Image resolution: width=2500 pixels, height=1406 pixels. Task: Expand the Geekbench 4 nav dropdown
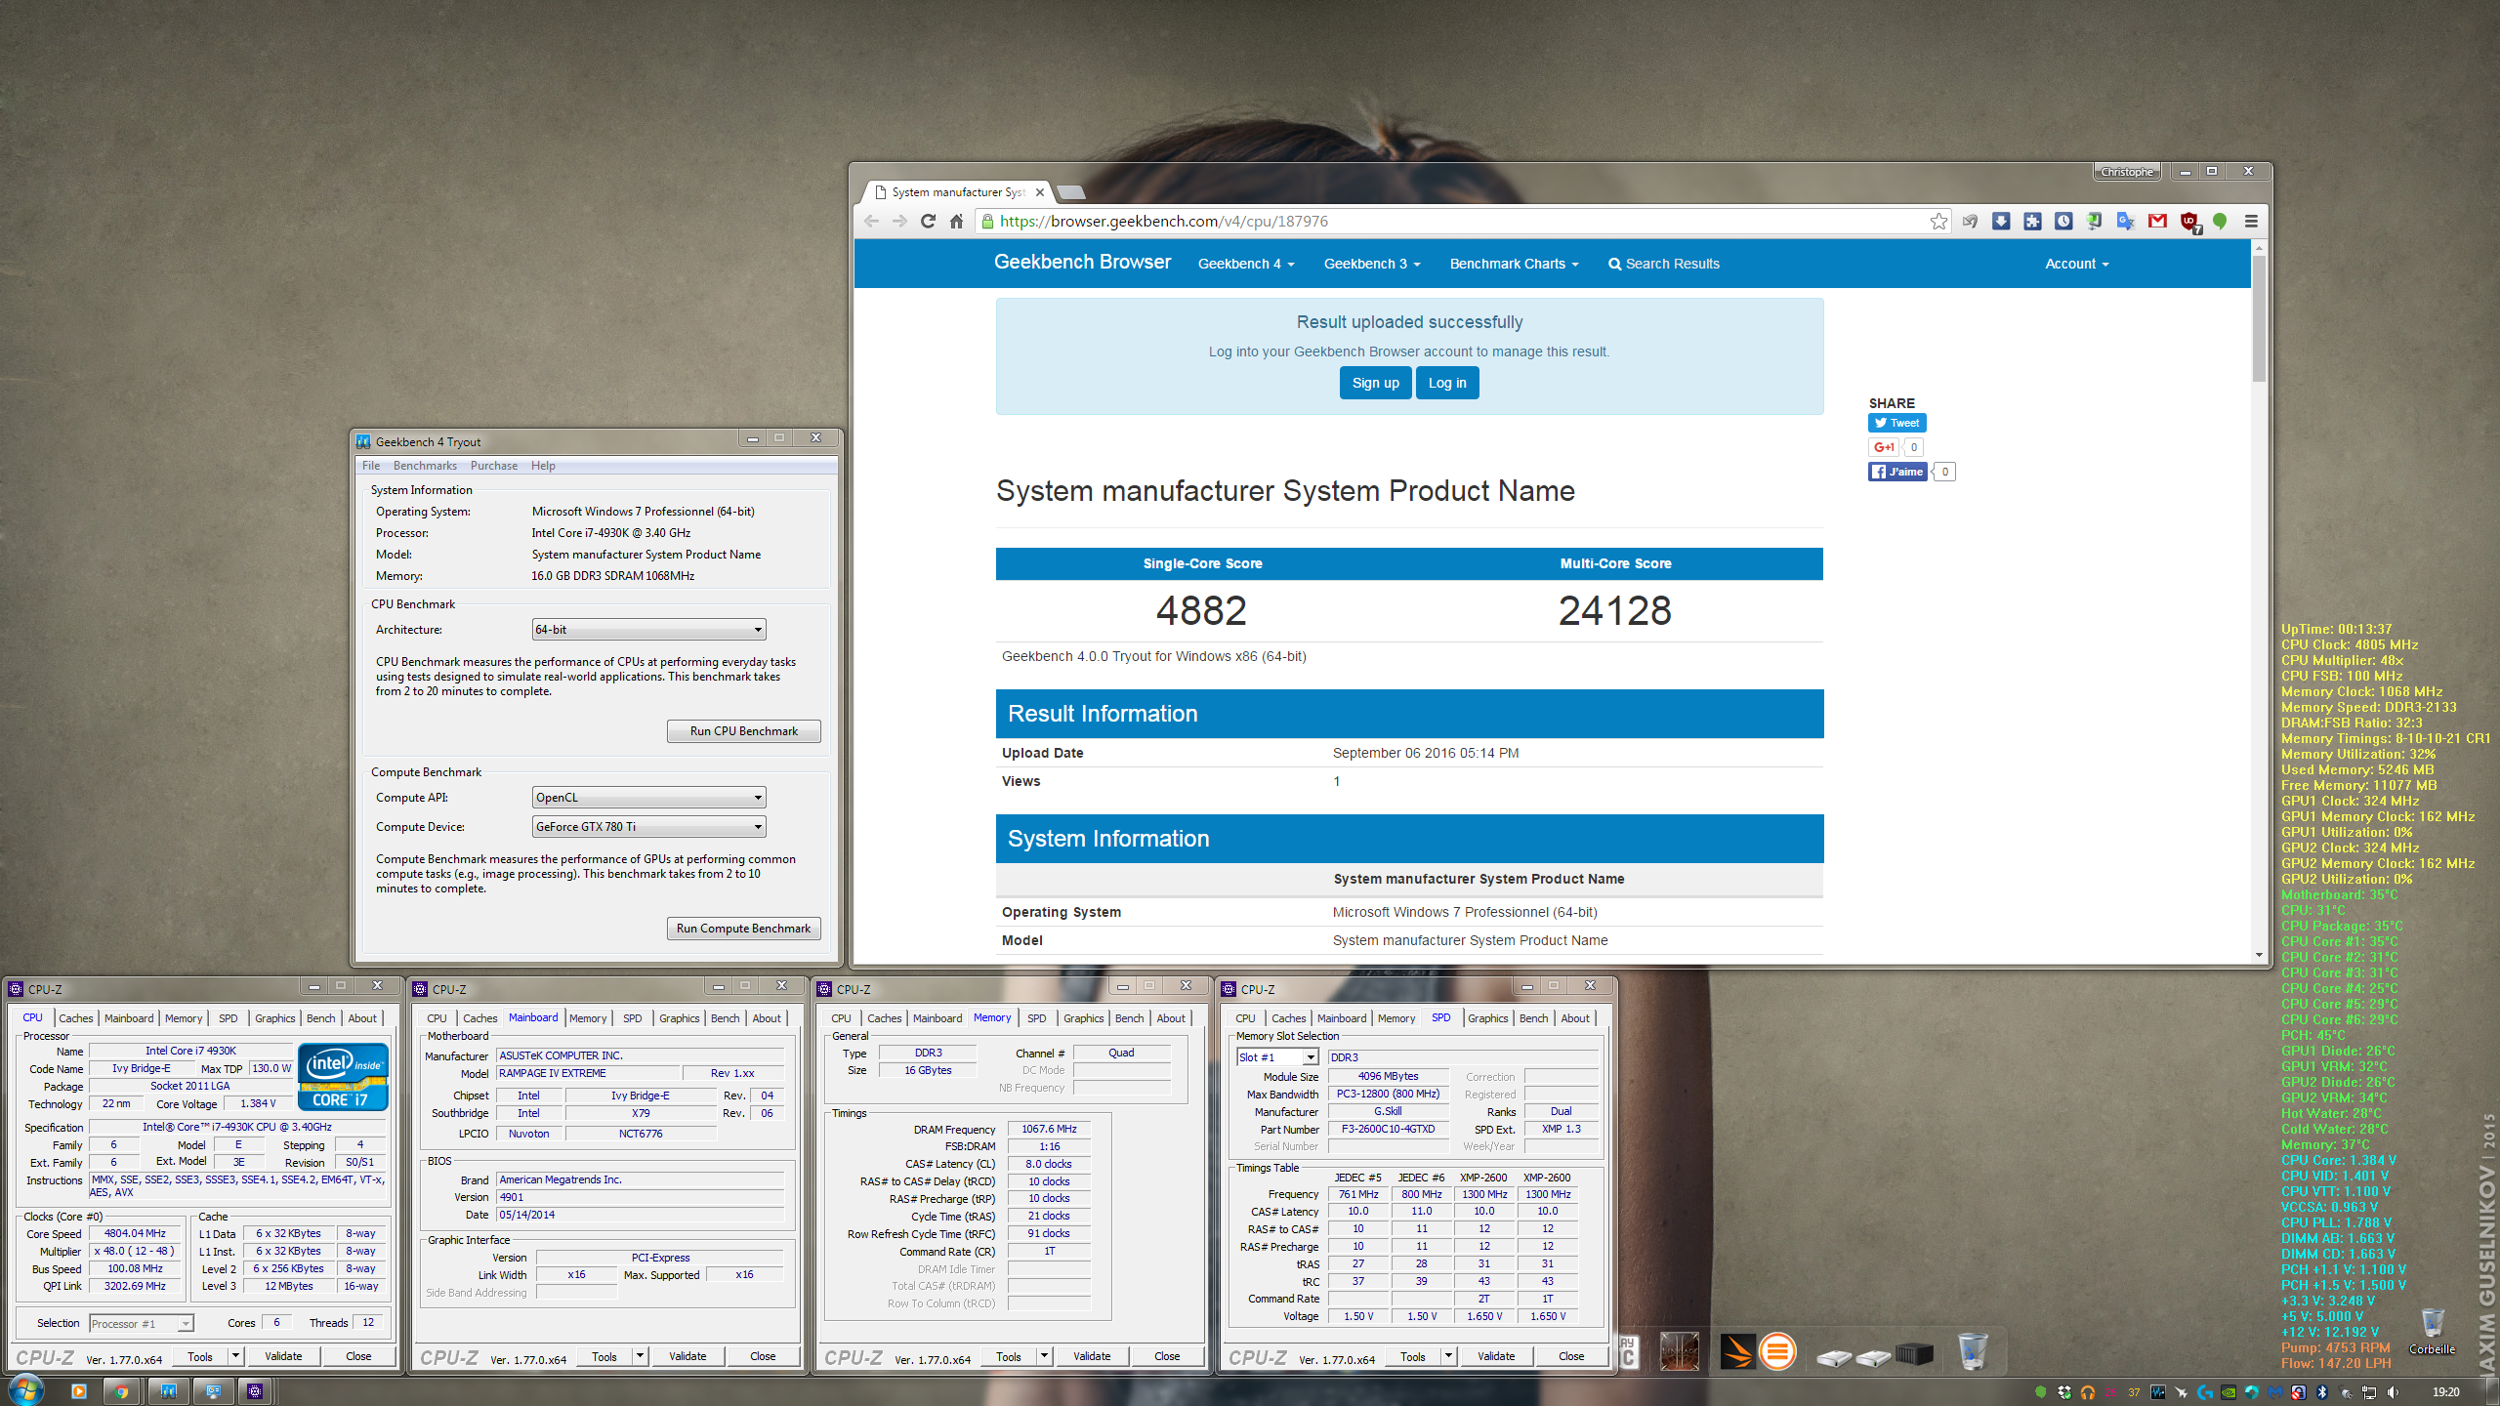1245,264
